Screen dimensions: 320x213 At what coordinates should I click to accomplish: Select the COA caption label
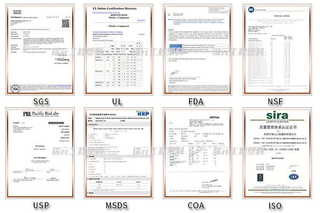[x=199, y=205]
